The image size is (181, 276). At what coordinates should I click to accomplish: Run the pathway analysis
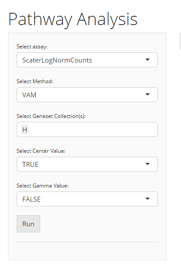pyautogui.click(x=28, y=224)
